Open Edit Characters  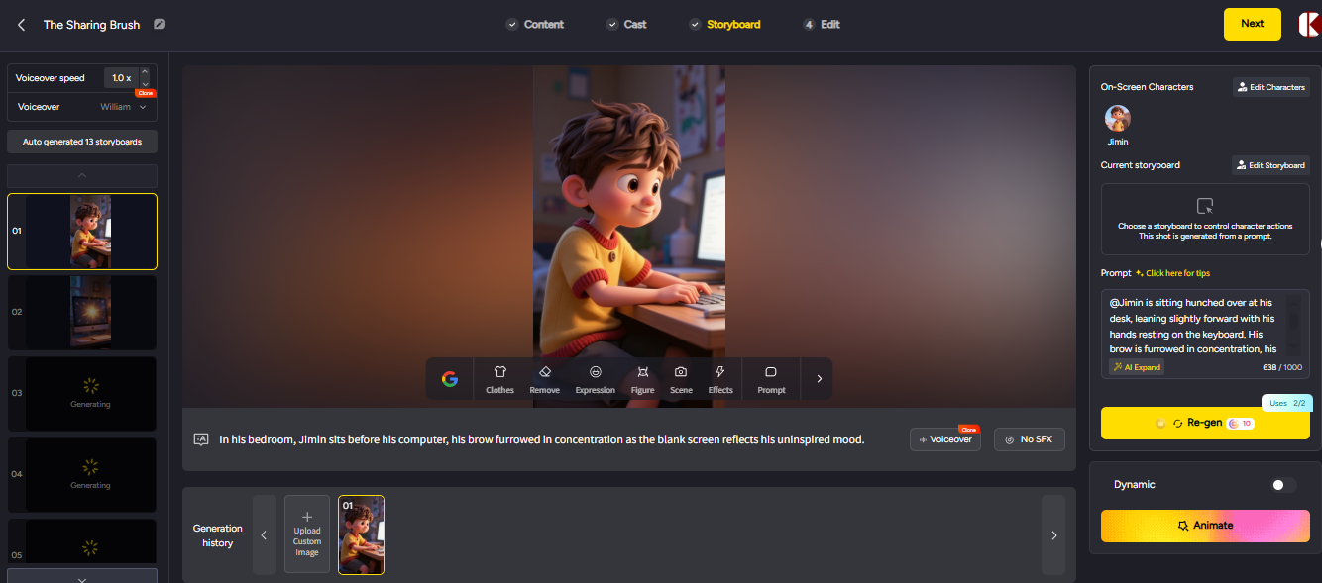[1270, 87]
